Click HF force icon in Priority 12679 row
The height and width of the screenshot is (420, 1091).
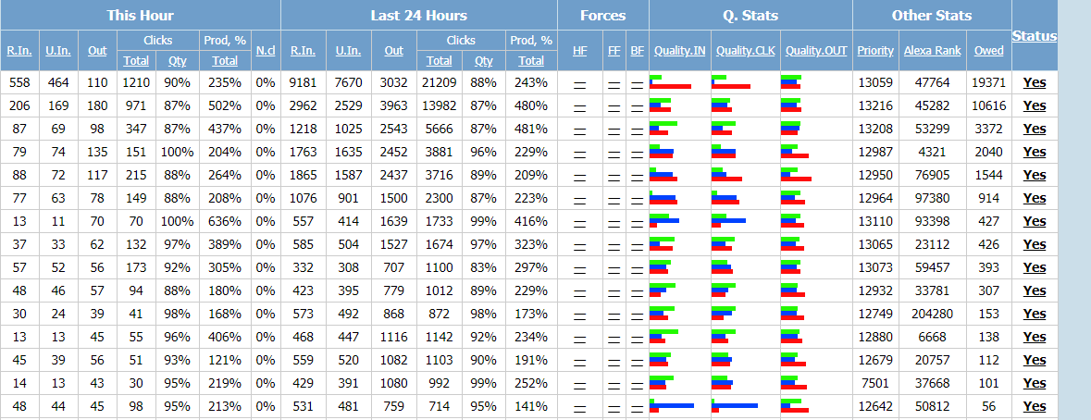point(579,363)
